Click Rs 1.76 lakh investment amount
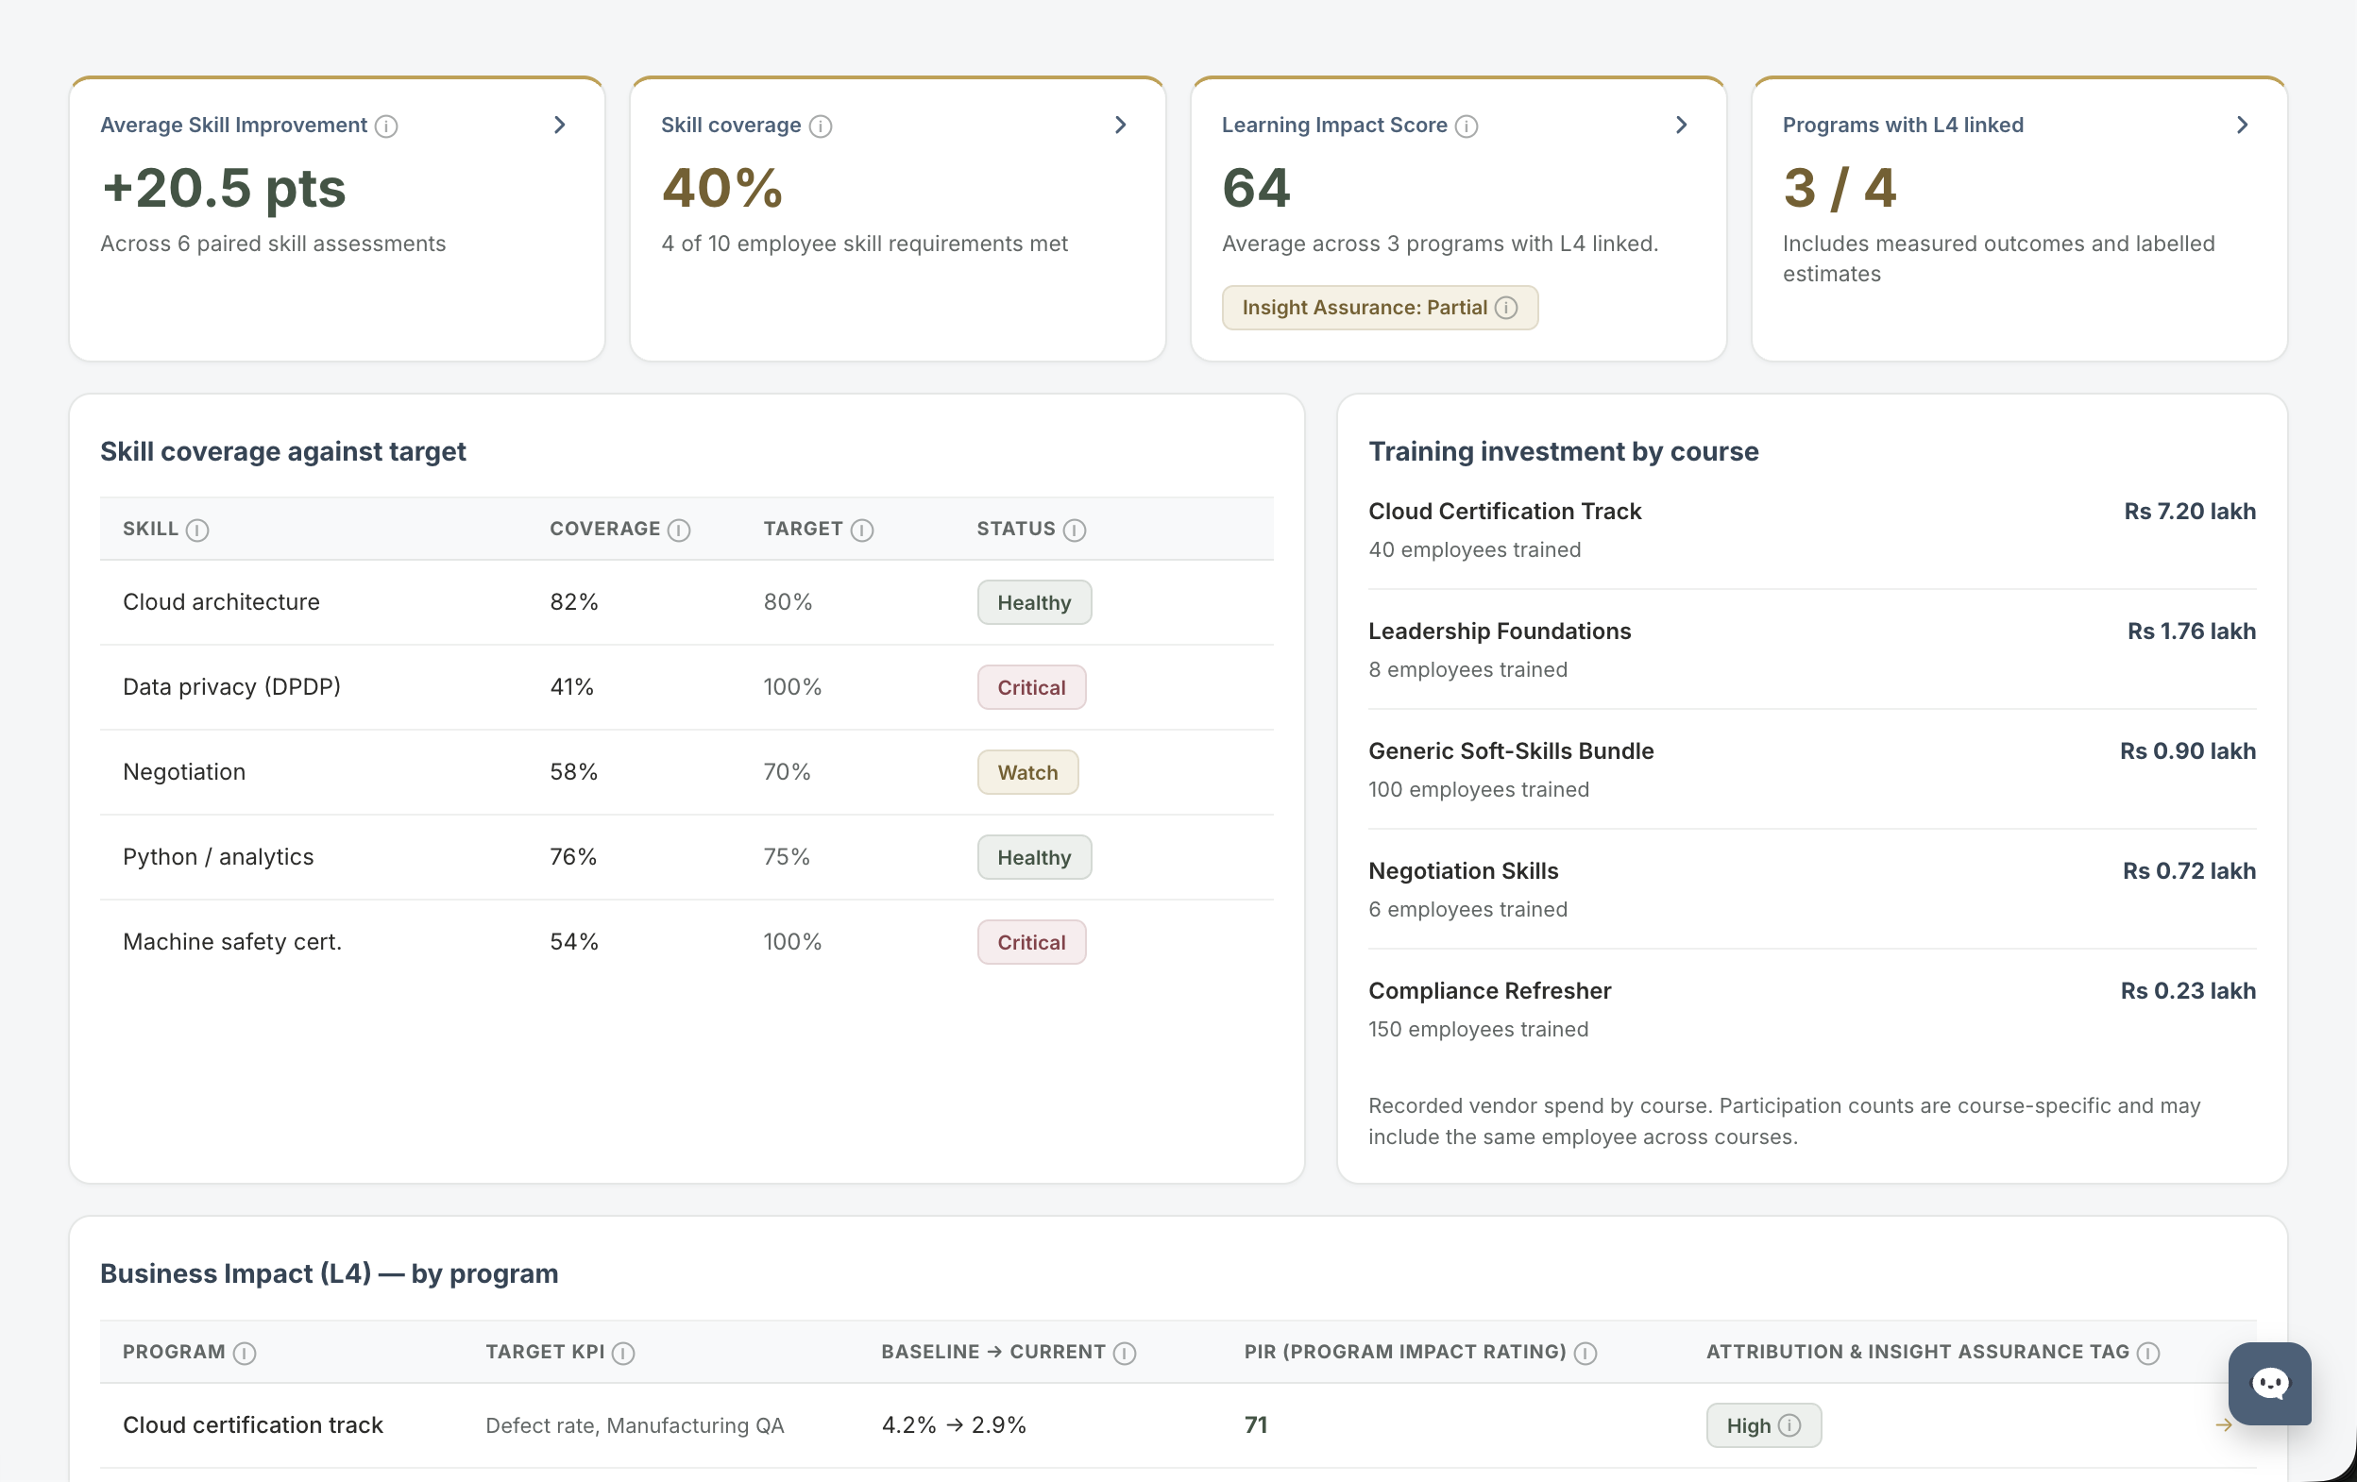The width and height of the screenshot is (2357, 1482). 2192,632
